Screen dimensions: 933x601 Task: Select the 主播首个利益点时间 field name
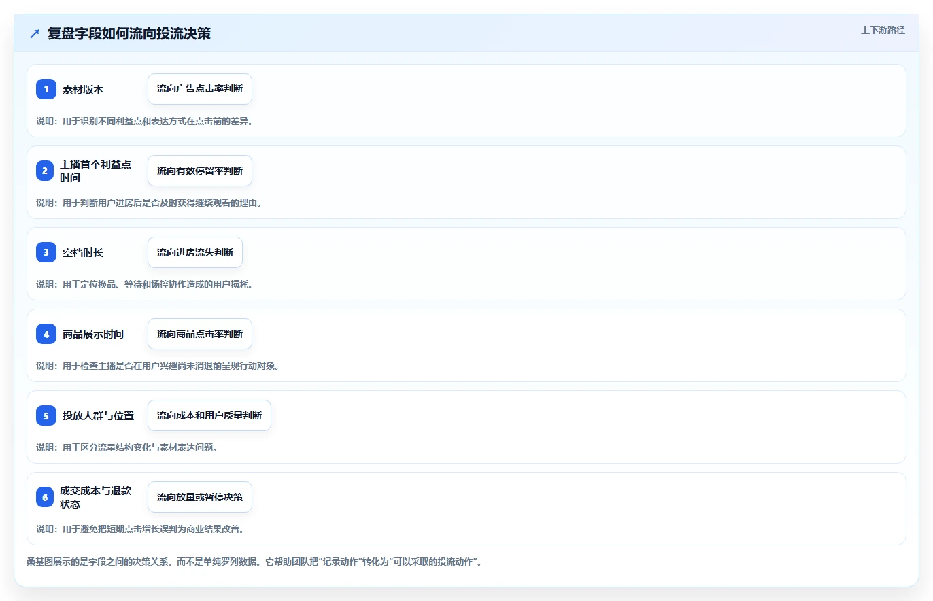[x=95, y=171]
